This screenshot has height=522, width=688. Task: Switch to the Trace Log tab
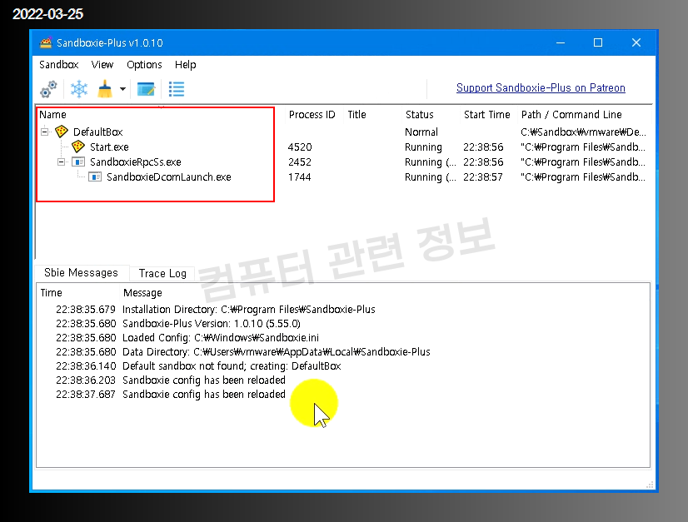(162, 273)
